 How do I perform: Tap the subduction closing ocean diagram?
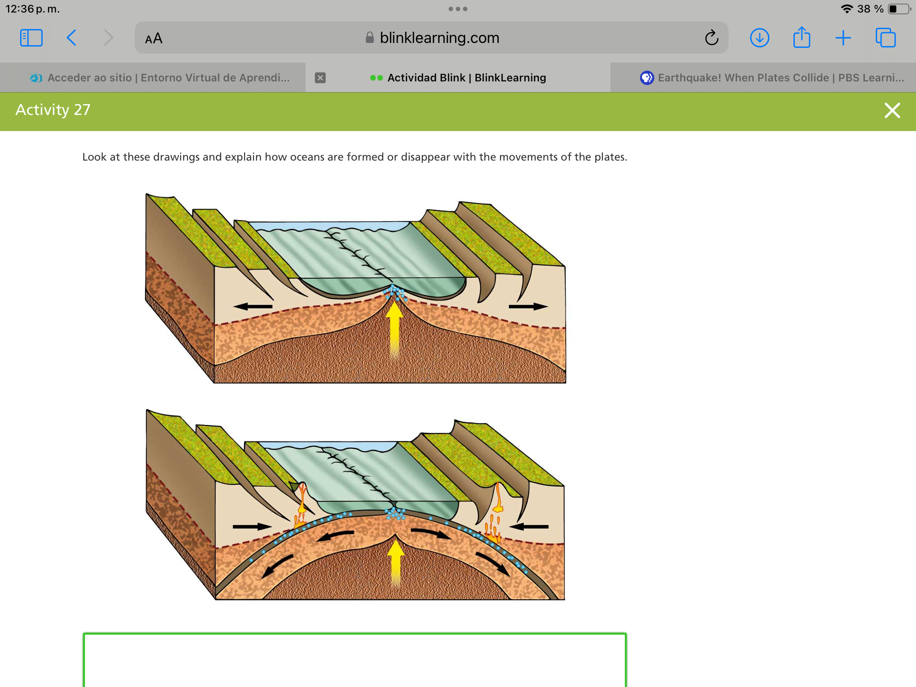(356, 505)
